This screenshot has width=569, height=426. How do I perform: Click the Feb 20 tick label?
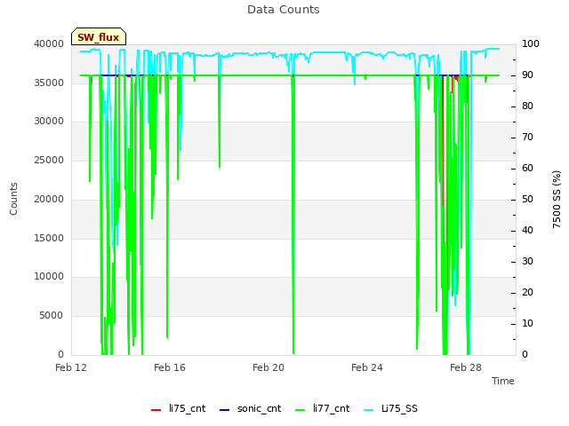[x=268, y=367]
